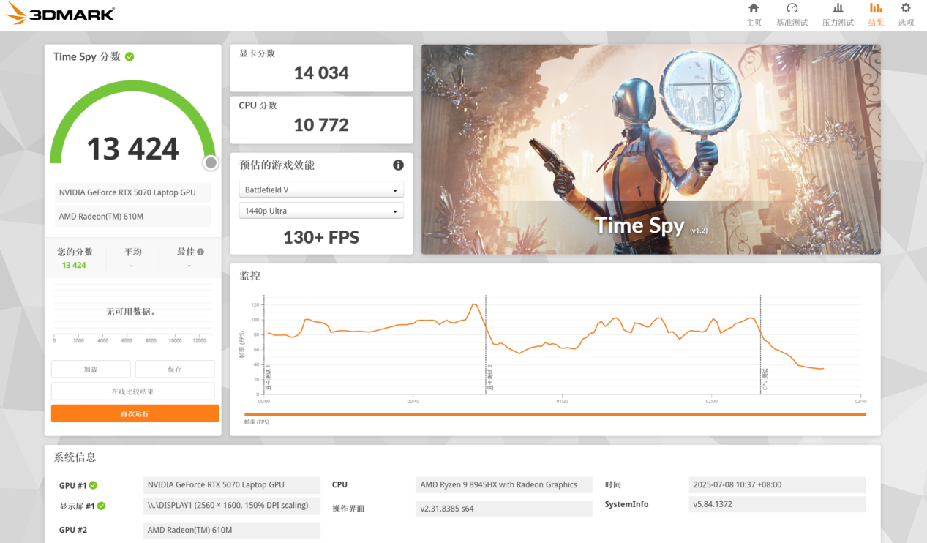
Task: Open the 基准测试 benchmarks tab
Action: 792,15
